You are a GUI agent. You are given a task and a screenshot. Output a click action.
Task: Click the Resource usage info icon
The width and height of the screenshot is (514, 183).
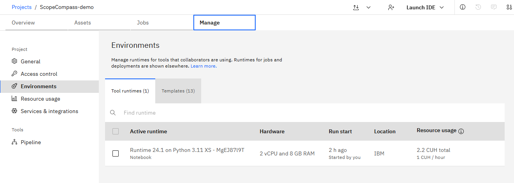pyautogui.click(x=461, y=131)
